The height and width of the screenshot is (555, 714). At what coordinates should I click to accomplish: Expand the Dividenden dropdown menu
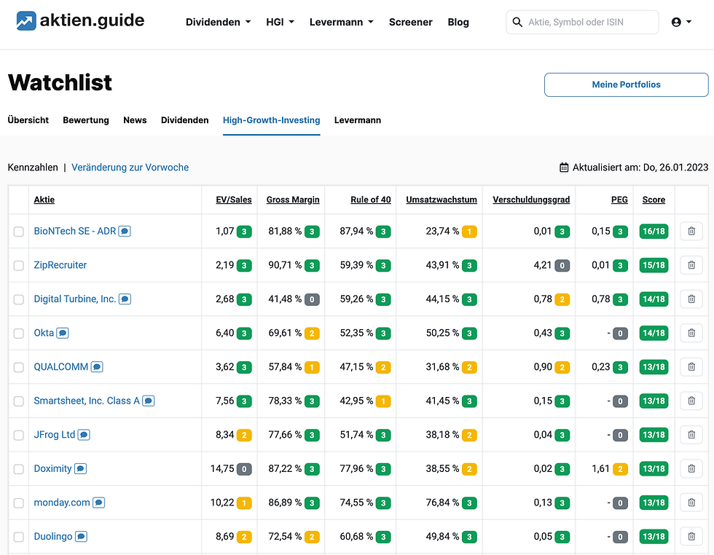pyautogui.click(x=218, y=22)
